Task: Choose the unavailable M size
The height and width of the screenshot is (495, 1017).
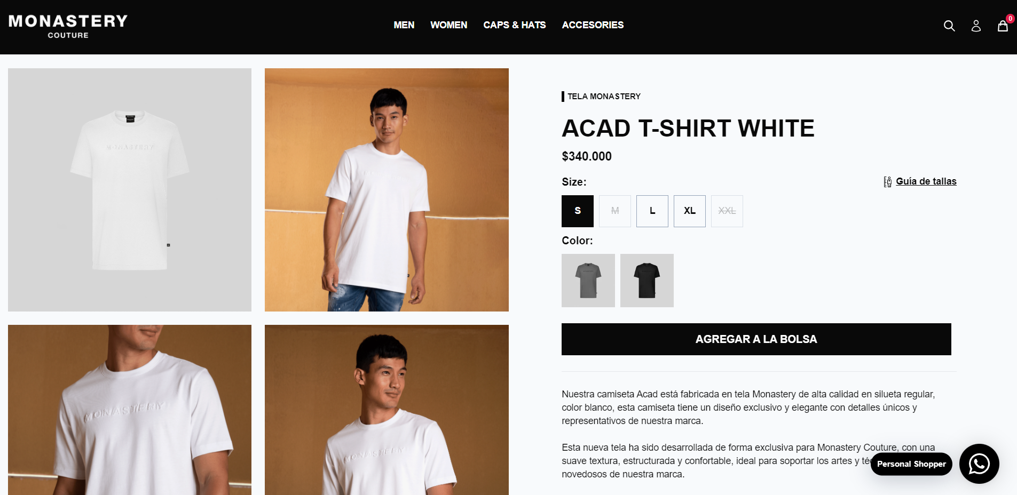Action: (x=615, y=211)
